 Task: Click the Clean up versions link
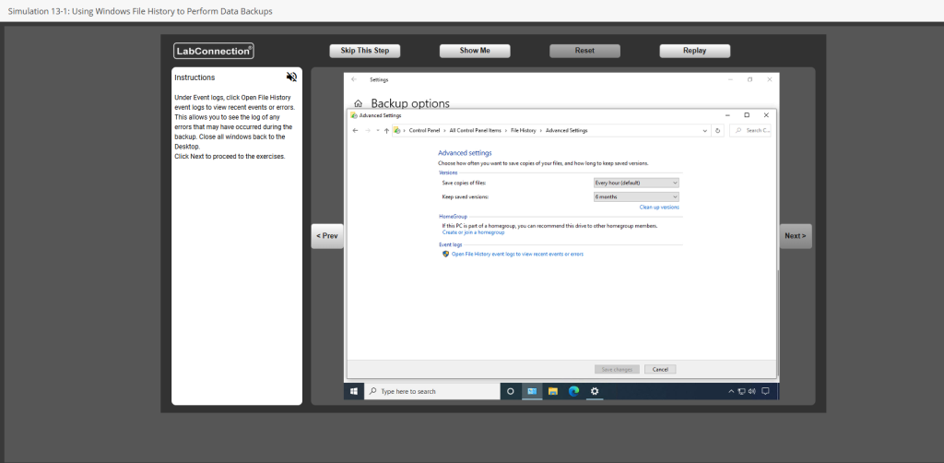click(x=659, y=208)
